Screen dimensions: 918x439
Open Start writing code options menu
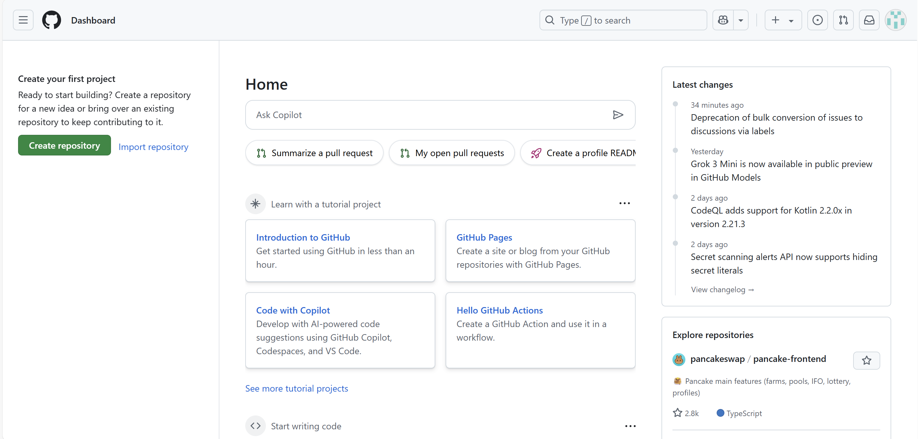point(630,426)
